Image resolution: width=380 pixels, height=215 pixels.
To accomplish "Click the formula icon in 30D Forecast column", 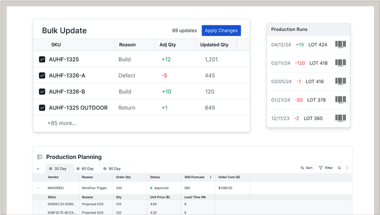I will (210, 177).
